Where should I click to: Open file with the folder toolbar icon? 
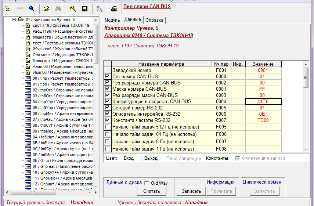pos(47,9)
